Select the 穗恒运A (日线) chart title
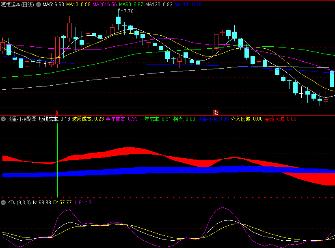Image resolution: width=335 pixels, height=248 pixels. [x=17, y=4]
